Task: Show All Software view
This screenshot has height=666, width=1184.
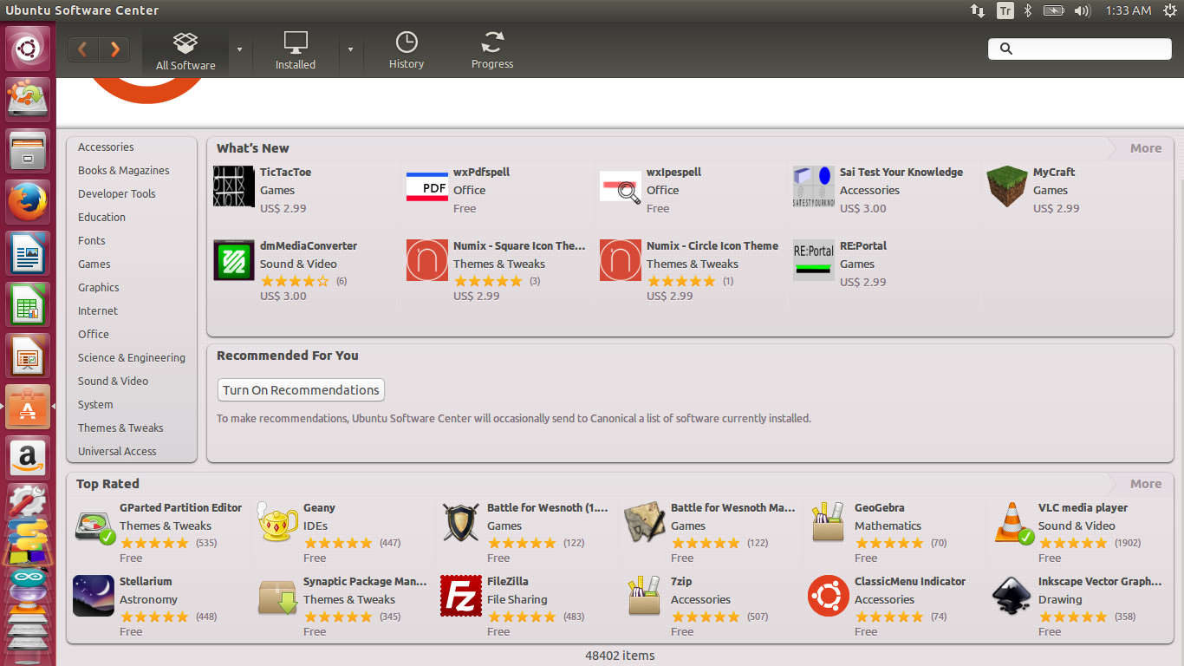Action: coord(185,50)
